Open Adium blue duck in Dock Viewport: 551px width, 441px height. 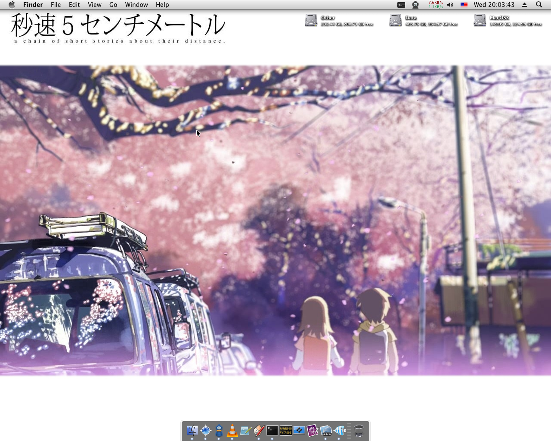pyautogui.click(x=219, y=430)
